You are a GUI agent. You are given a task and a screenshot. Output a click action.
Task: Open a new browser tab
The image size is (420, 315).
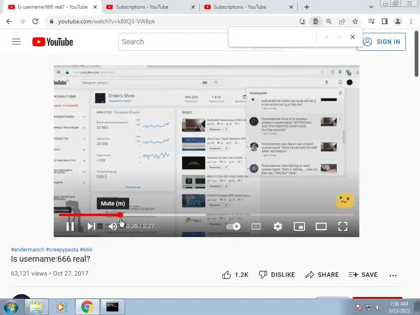coord(307,7)
